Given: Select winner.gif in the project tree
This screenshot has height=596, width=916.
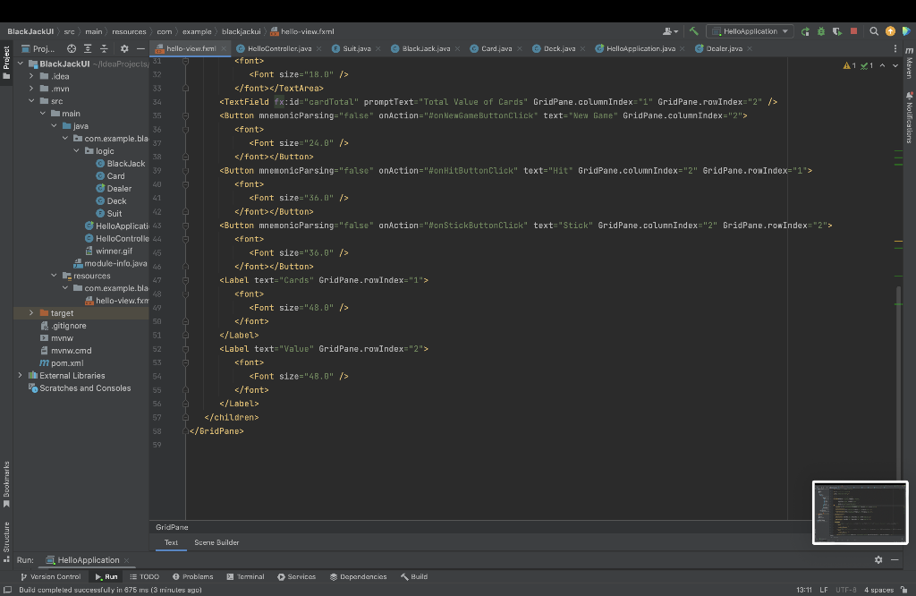Looking at the screenshot, I should click(x=114, y=251).
